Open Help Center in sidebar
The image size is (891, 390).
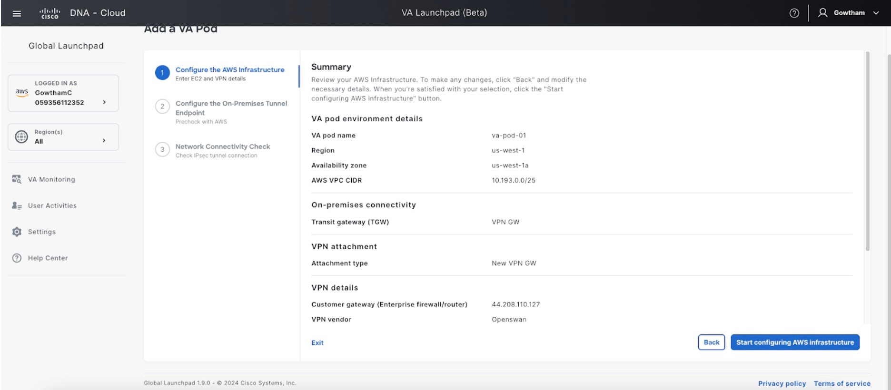tap(48, 258)
